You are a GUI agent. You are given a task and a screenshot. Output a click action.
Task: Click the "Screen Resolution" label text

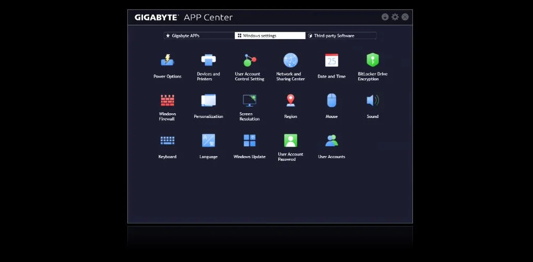pos(250,116)
